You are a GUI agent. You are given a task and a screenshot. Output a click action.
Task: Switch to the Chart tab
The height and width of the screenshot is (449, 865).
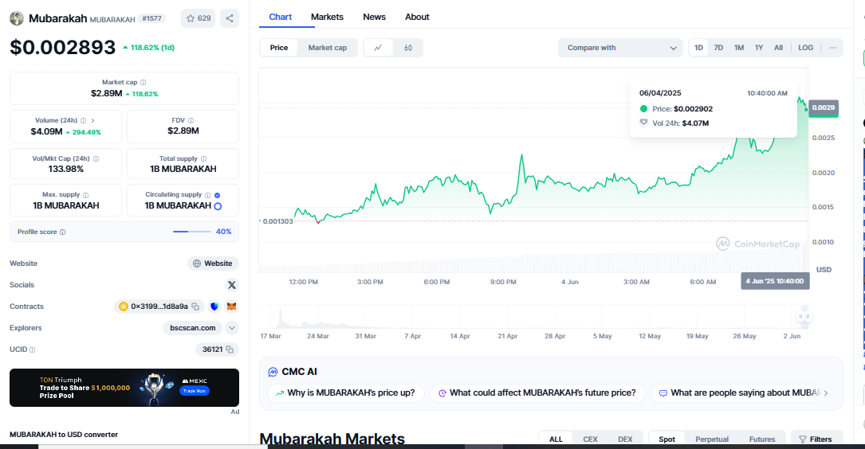(281, 17)
